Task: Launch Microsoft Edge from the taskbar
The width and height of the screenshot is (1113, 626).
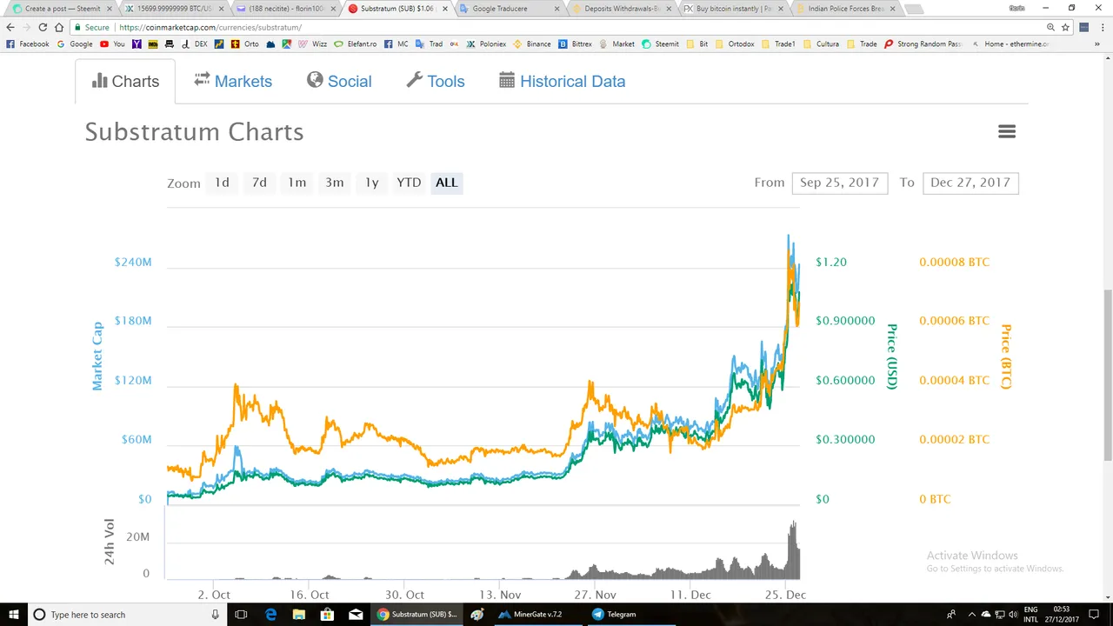Action: click(x=270, y=614)
